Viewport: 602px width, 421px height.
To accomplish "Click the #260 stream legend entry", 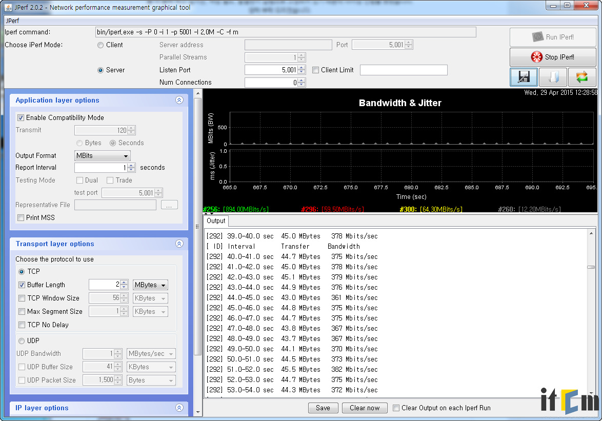I will tap(529, 209).
